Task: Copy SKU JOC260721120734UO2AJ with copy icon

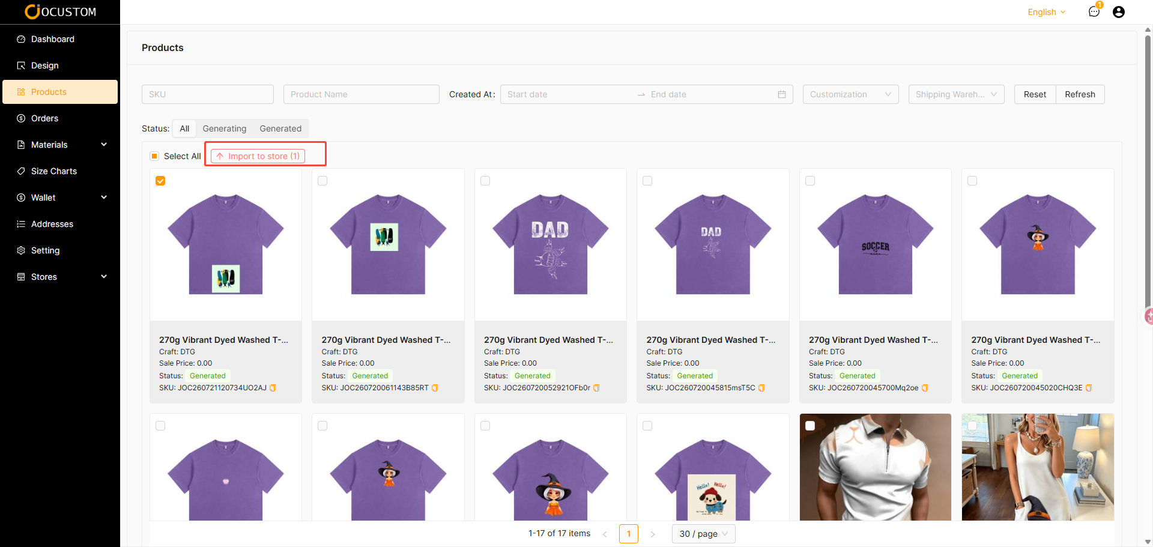Action: (273, 388)
